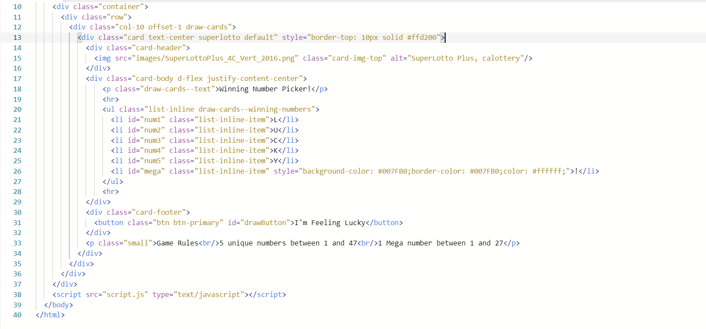Viewport: 706px width, 329px height.
Task: Click the hr tag on line 28
Action: (111, 191)
